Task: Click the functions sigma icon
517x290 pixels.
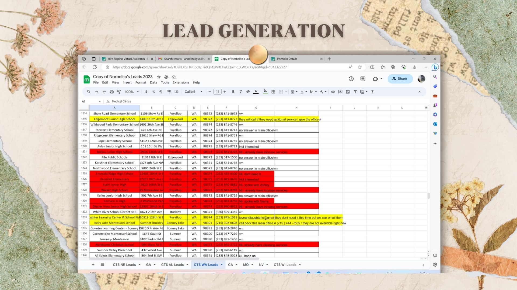Action: coord(372,92)
